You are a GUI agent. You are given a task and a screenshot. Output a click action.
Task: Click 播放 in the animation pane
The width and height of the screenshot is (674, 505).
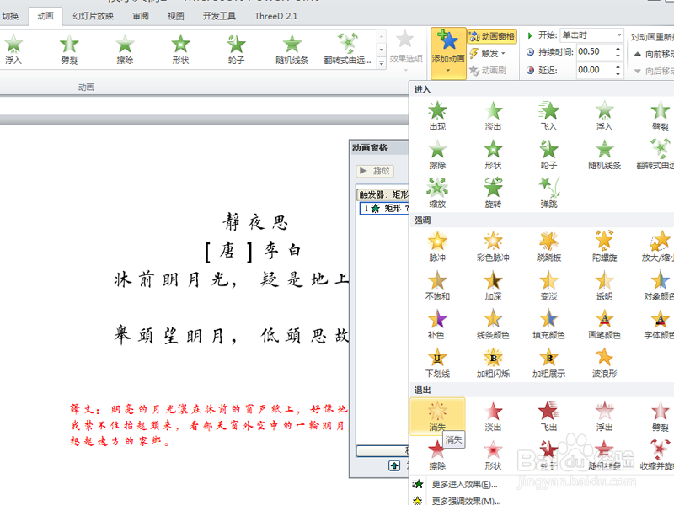pyautogui.click(x=375, y=171)
